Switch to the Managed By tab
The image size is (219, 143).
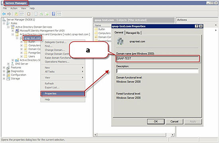133,33
